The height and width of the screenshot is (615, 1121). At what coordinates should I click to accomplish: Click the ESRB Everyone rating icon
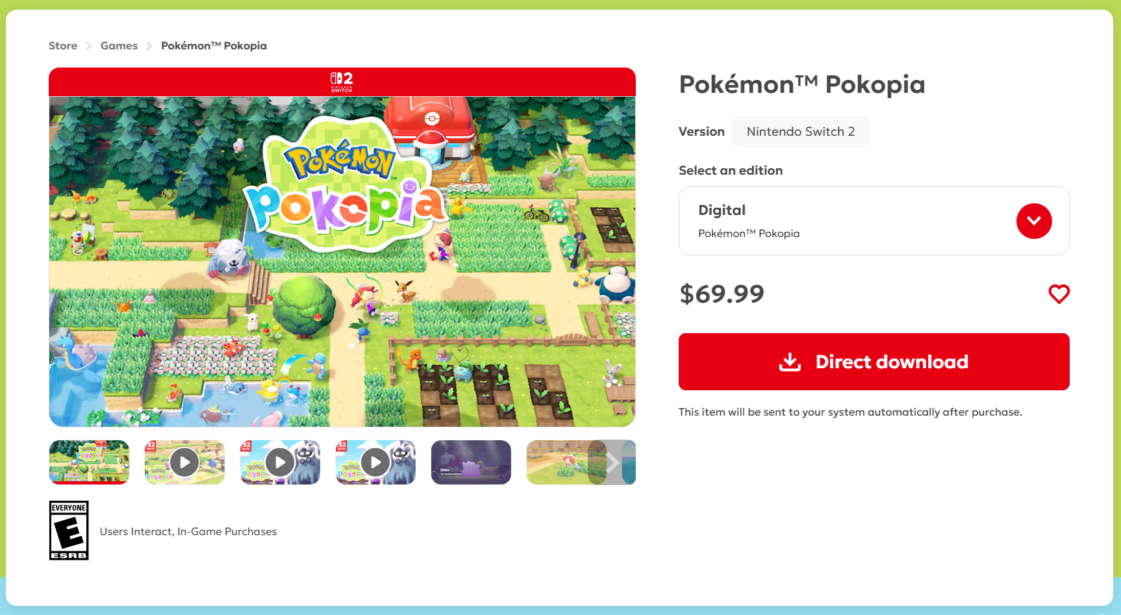pyautogui.click(x=69, y=531)
